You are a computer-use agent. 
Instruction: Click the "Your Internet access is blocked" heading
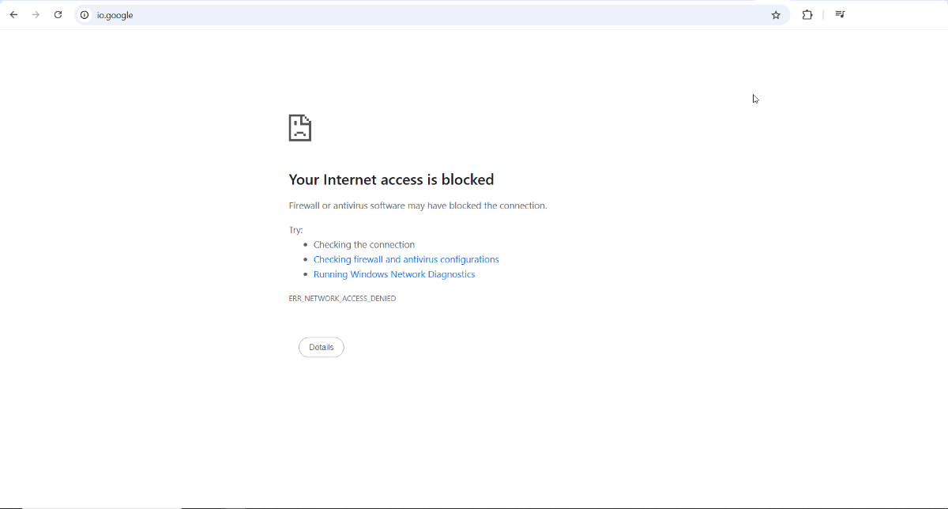pos(391,179)
